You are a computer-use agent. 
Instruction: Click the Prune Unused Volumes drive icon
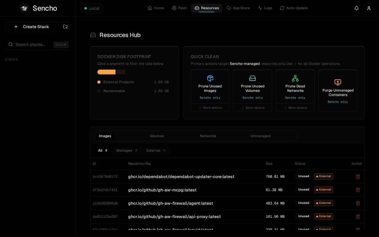click(253, 78)
